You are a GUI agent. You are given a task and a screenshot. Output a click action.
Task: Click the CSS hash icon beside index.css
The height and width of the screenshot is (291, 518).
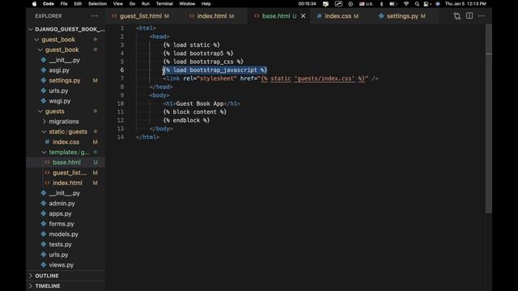tap(47, 142)
